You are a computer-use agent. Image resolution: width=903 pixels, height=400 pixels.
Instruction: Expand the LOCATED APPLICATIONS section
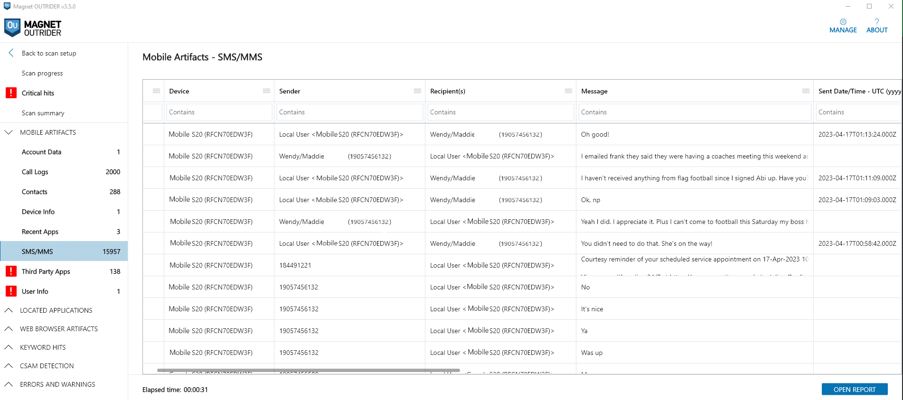coord(9,310)
